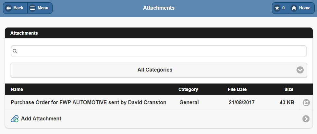This screenshot has width=317, height=134.
Task: Click the share icon on Purchase Order row
Action: 306,103
